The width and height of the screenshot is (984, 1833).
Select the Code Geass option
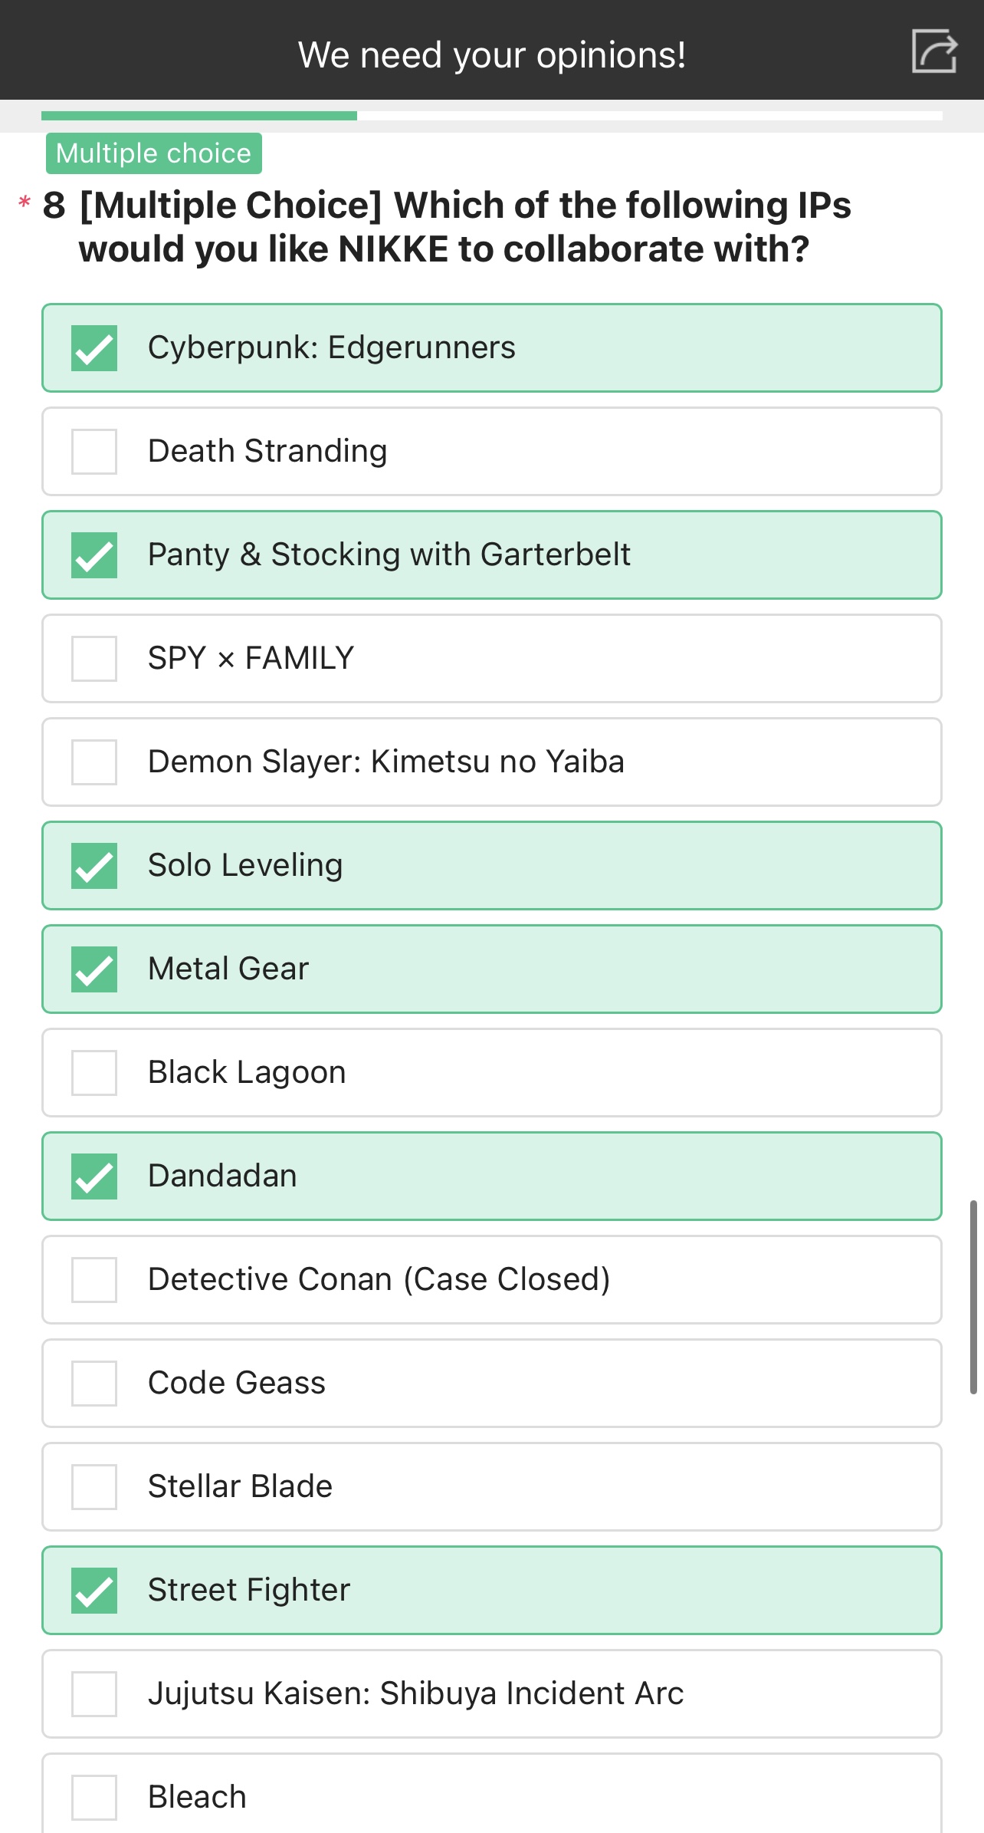(94, 1384)
